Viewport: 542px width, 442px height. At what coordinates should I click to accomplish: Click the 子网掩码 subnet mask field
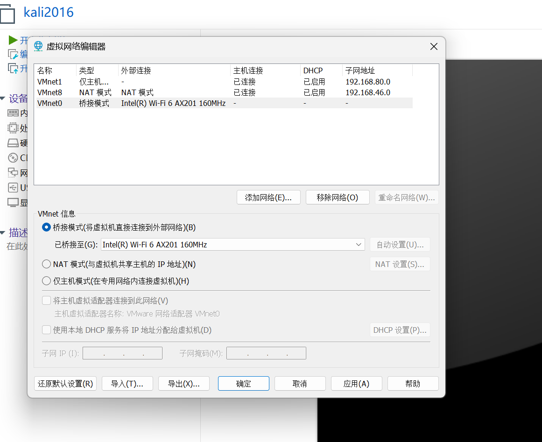(266, 353)
